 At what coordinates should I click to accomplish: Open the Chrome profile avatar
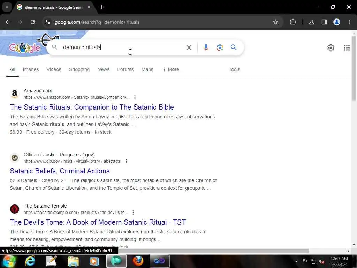336,22
